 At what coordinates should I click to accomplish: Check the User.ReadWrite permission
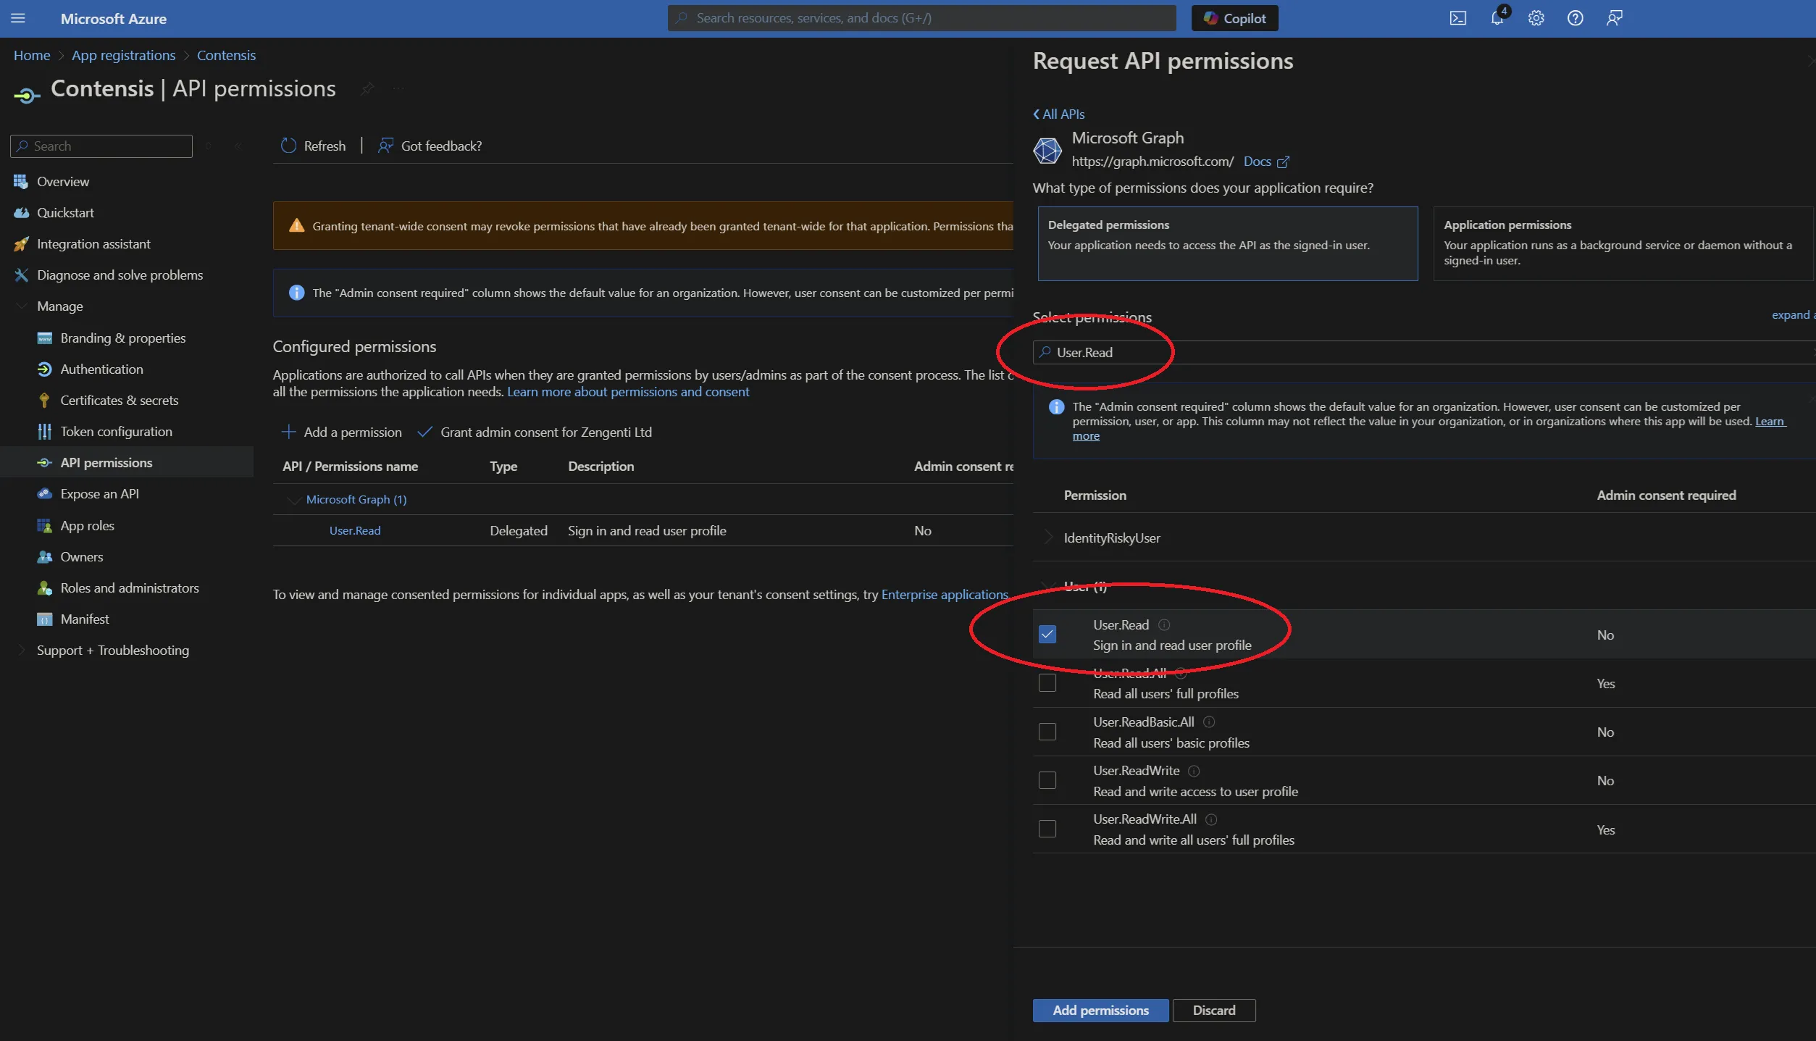[x=1047, y=780]
